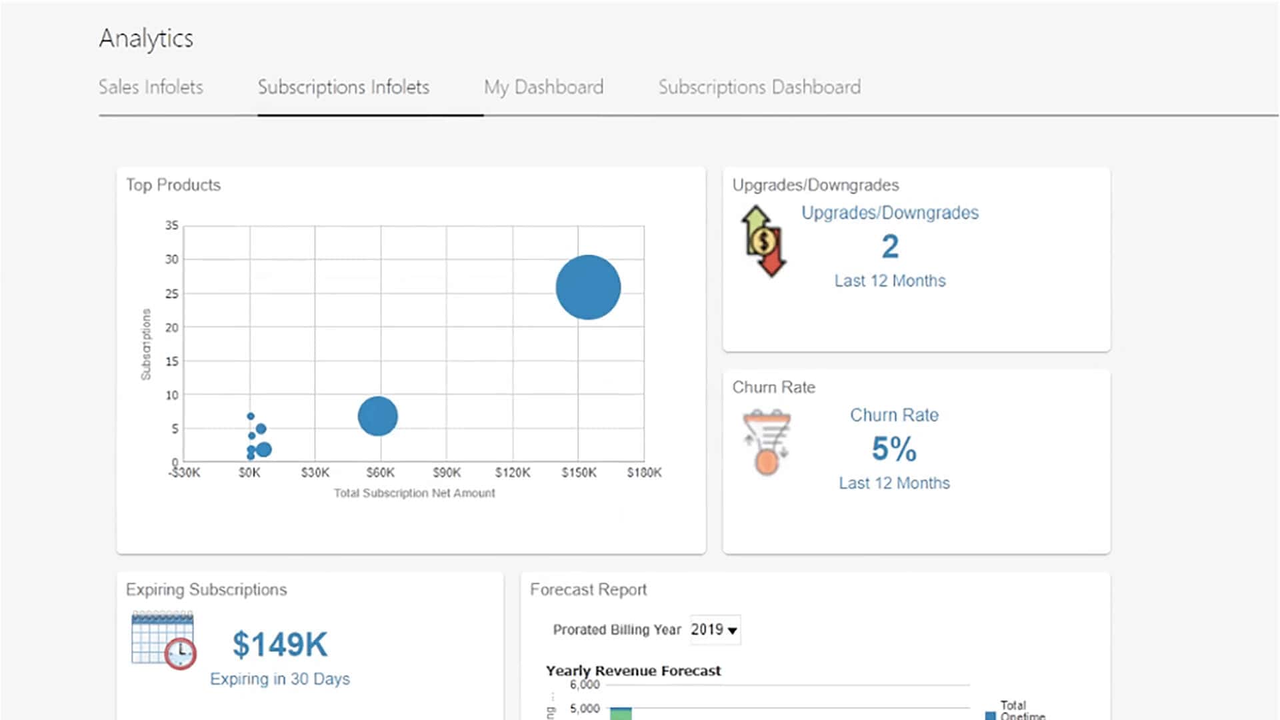Click the Expiring in 30 Days link
The height and width of the screenshot is (720, 1280).
[x=280, y=678]
